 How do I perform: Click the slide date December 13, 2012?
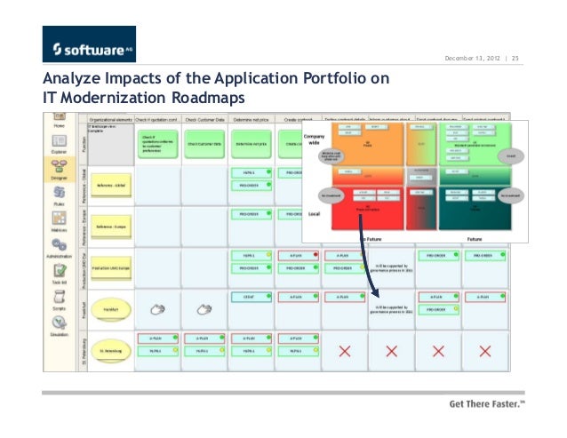click(472, 58)
